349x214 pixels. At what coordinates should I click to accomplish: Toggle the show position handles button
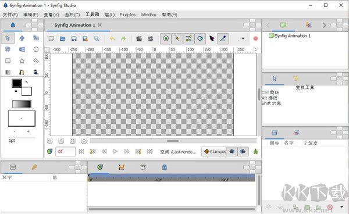pos(166,39)
